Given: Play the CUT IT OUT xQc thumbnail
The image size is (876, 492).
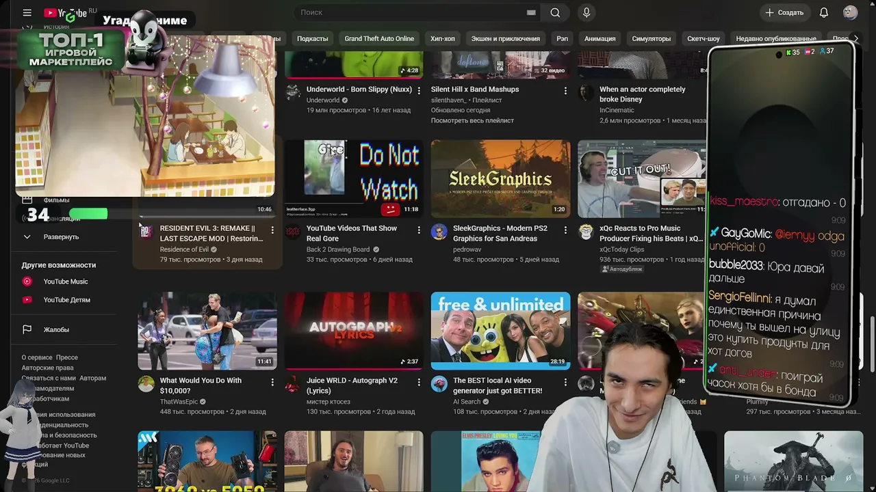Looking at the screenshot, I should pyautogui.click(x=642, y=179).
